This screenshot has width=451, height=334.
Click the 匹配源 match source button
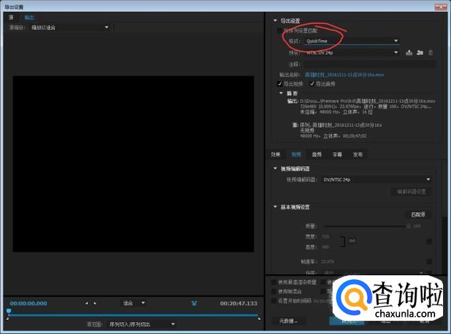pos(418,215)
